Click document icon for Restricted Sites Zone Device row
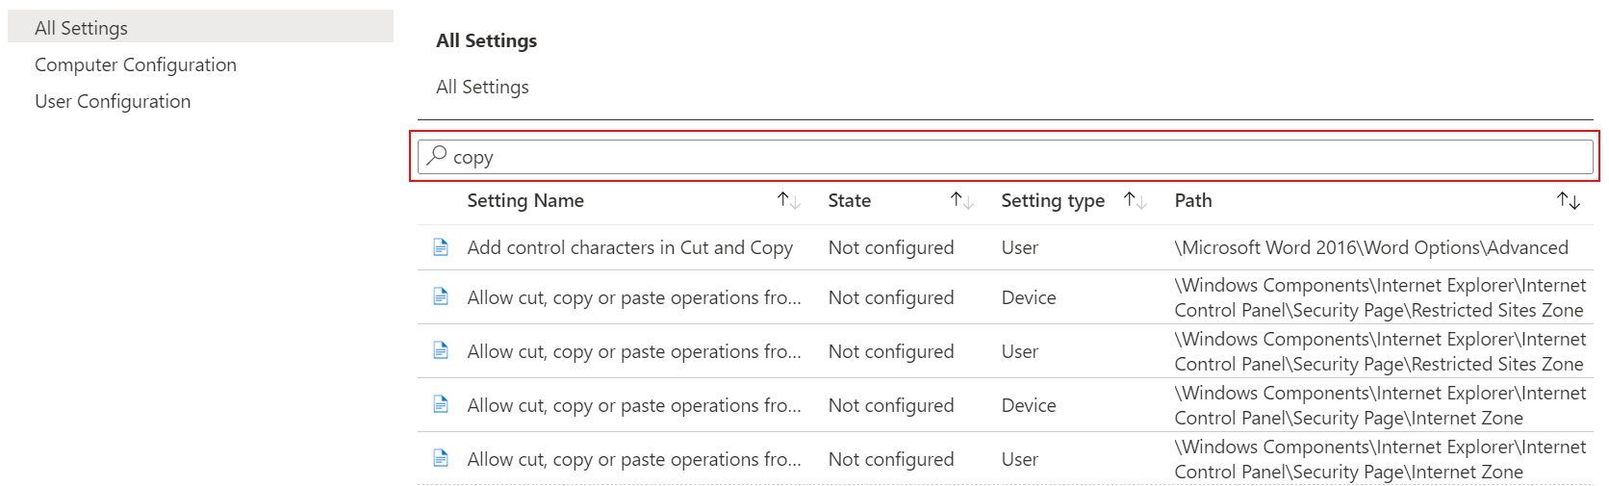 (441, 296)
